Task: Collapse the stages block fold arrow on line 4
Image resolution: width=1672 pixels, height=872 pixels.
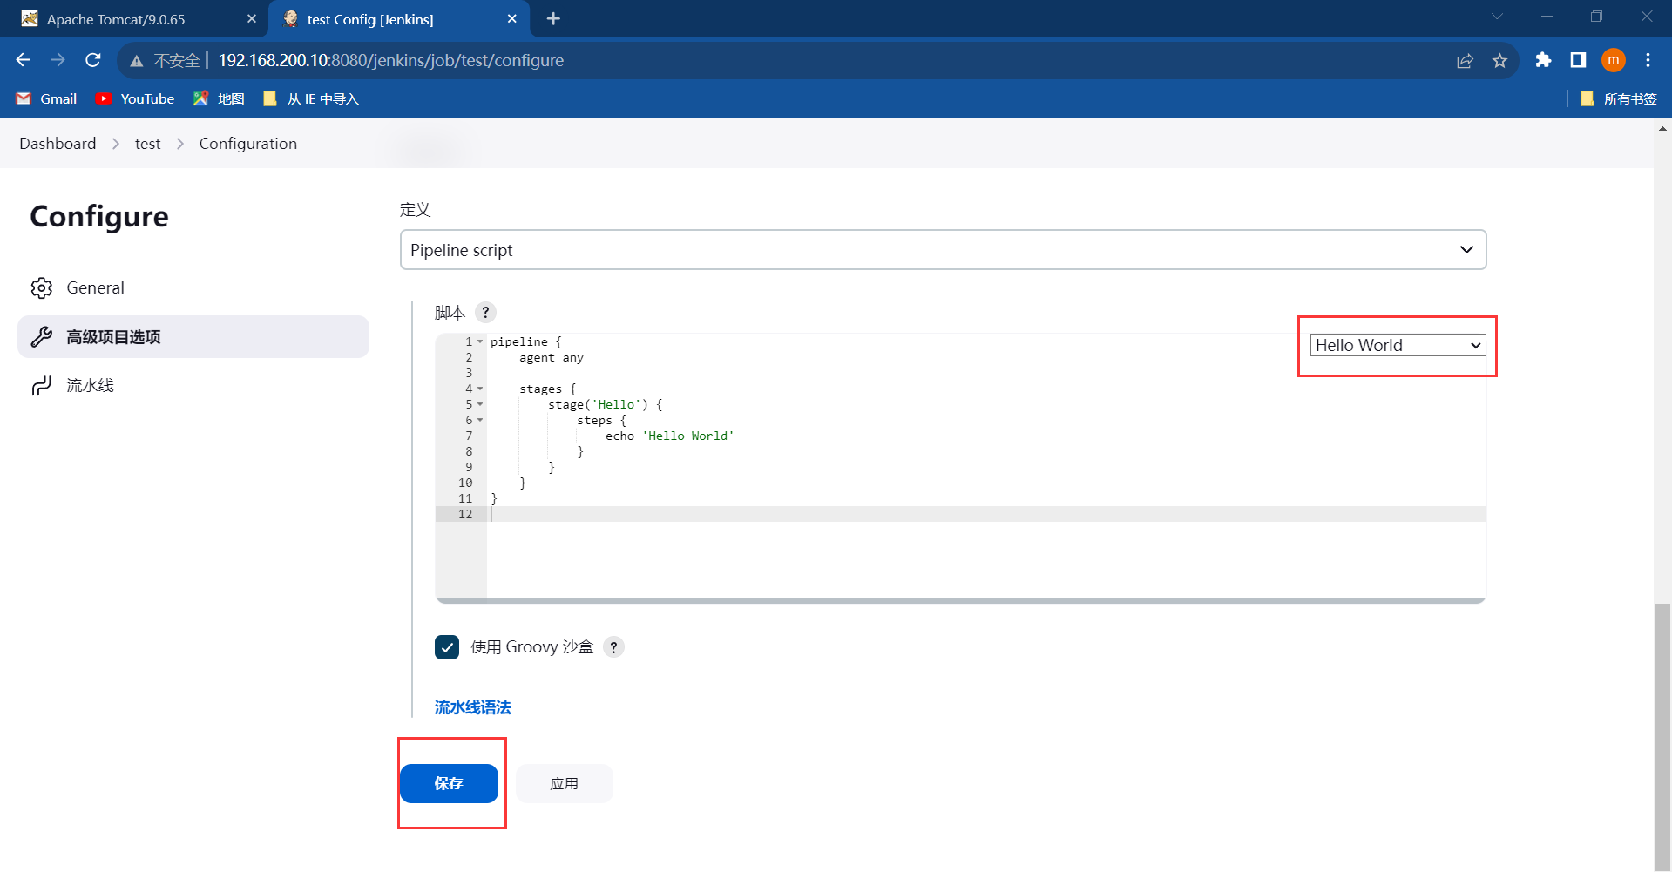Action: pyautogui.click(x=480, y=389)
